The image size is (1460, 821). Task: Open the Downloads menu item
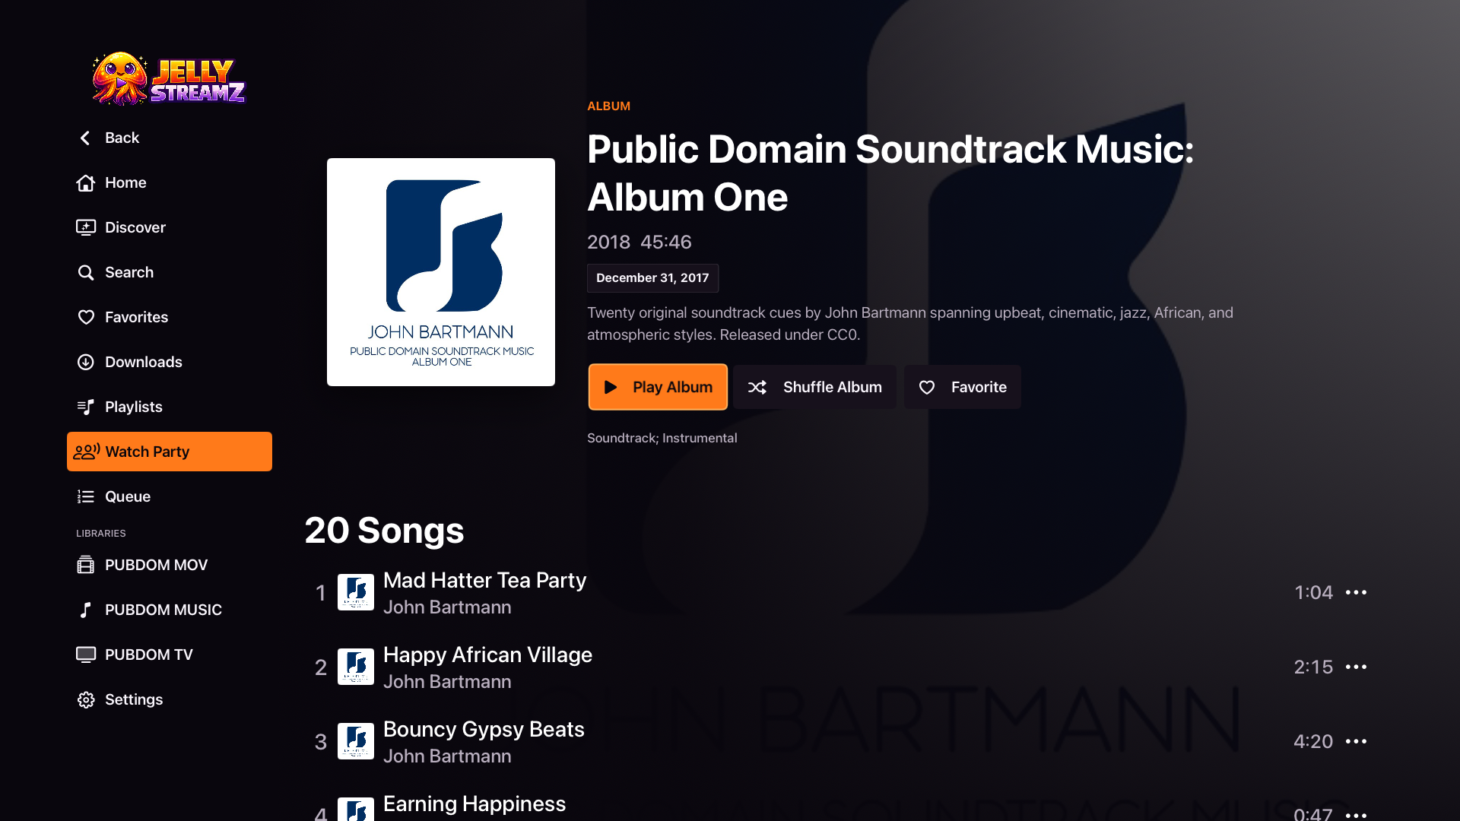[x=170, y=362]
